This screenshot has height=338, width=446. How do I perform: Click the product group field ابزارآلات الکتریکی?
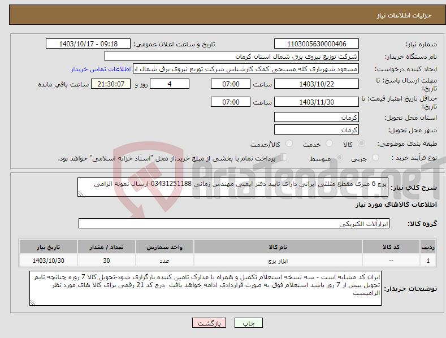(234, 223)
